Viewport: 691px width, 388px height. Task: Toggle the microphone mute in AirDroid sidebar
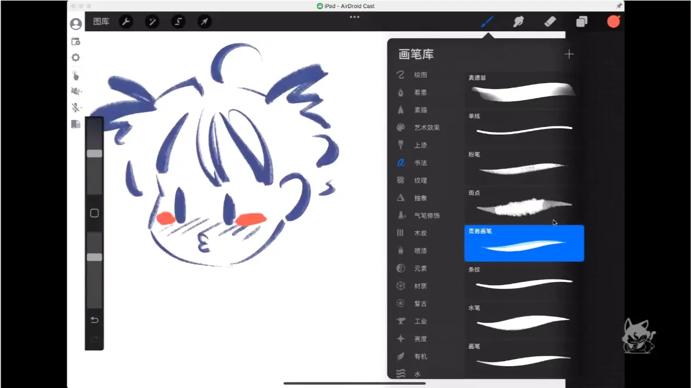click(76, 107)
